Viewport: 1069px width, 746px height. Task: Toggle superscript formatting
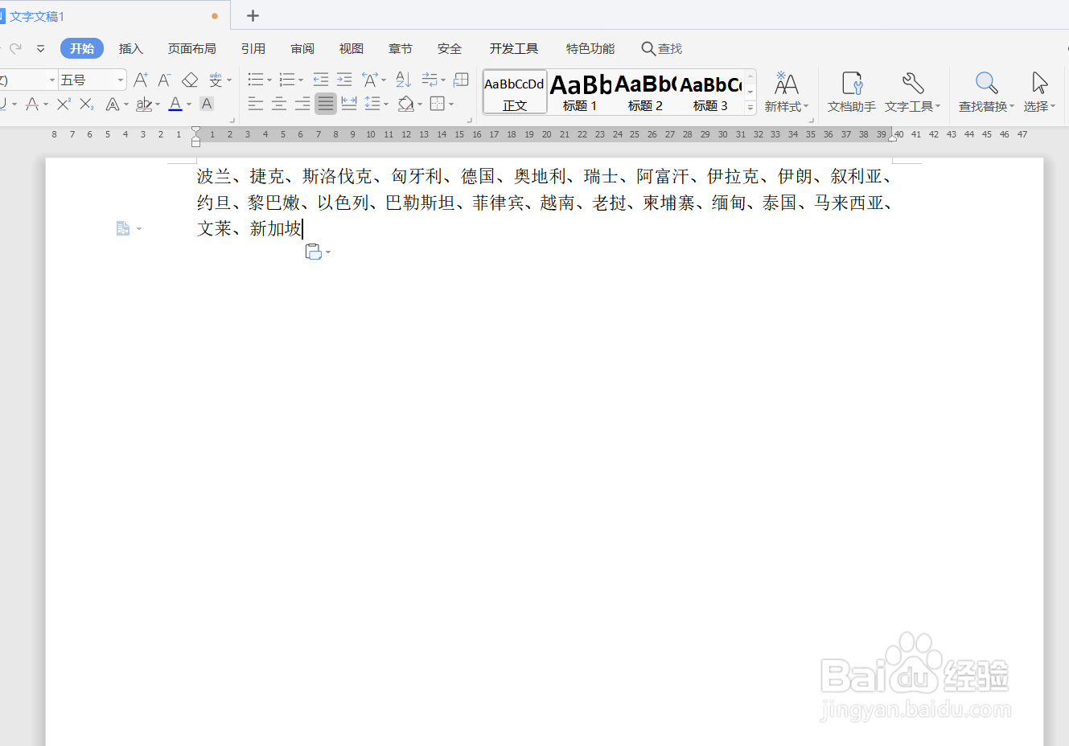pos(64,104)
